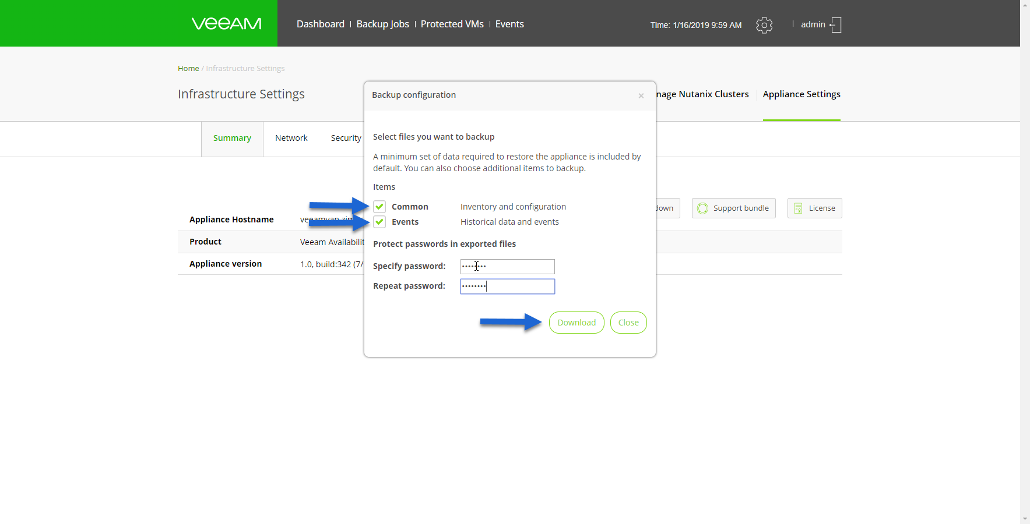Toggle the Events checkbox

[x=379, y=222]
